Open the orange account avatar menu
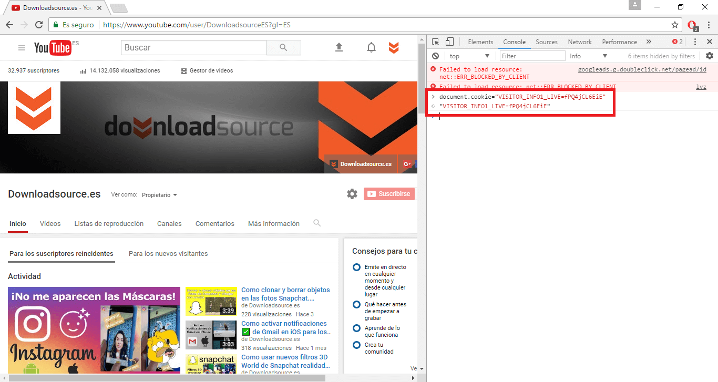 click(x=394, y=48)
